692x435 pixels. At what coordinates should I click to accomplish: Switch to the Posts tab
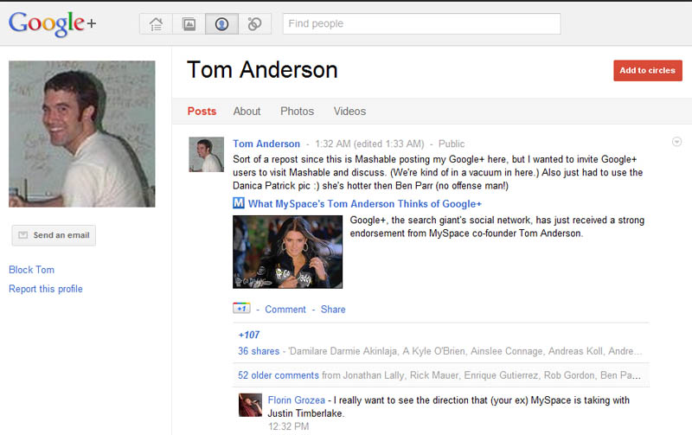(202, 112)
